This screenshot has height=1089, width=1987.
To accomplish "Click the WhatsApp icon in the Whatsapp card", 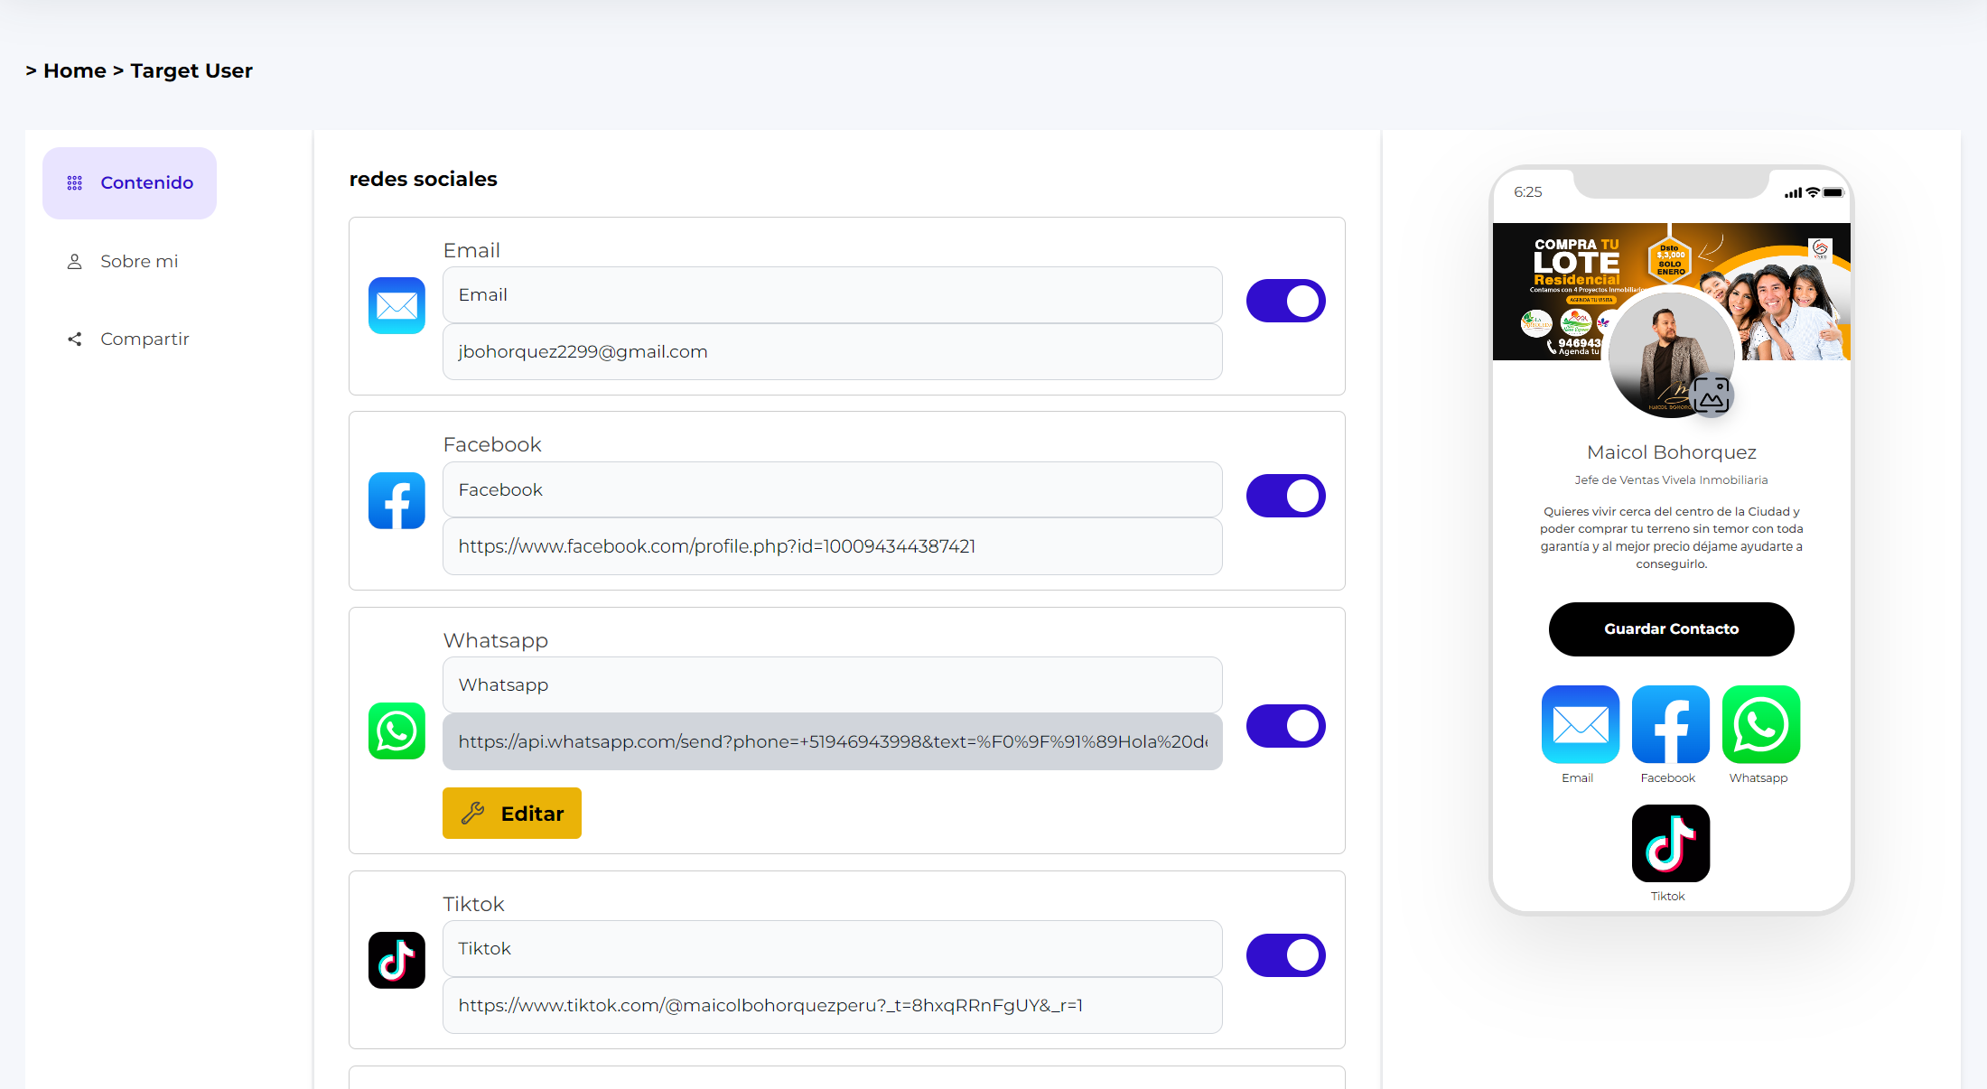I will (x=396, y=731).
